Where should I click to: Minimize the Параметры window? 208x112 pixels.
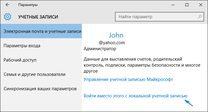173,5
